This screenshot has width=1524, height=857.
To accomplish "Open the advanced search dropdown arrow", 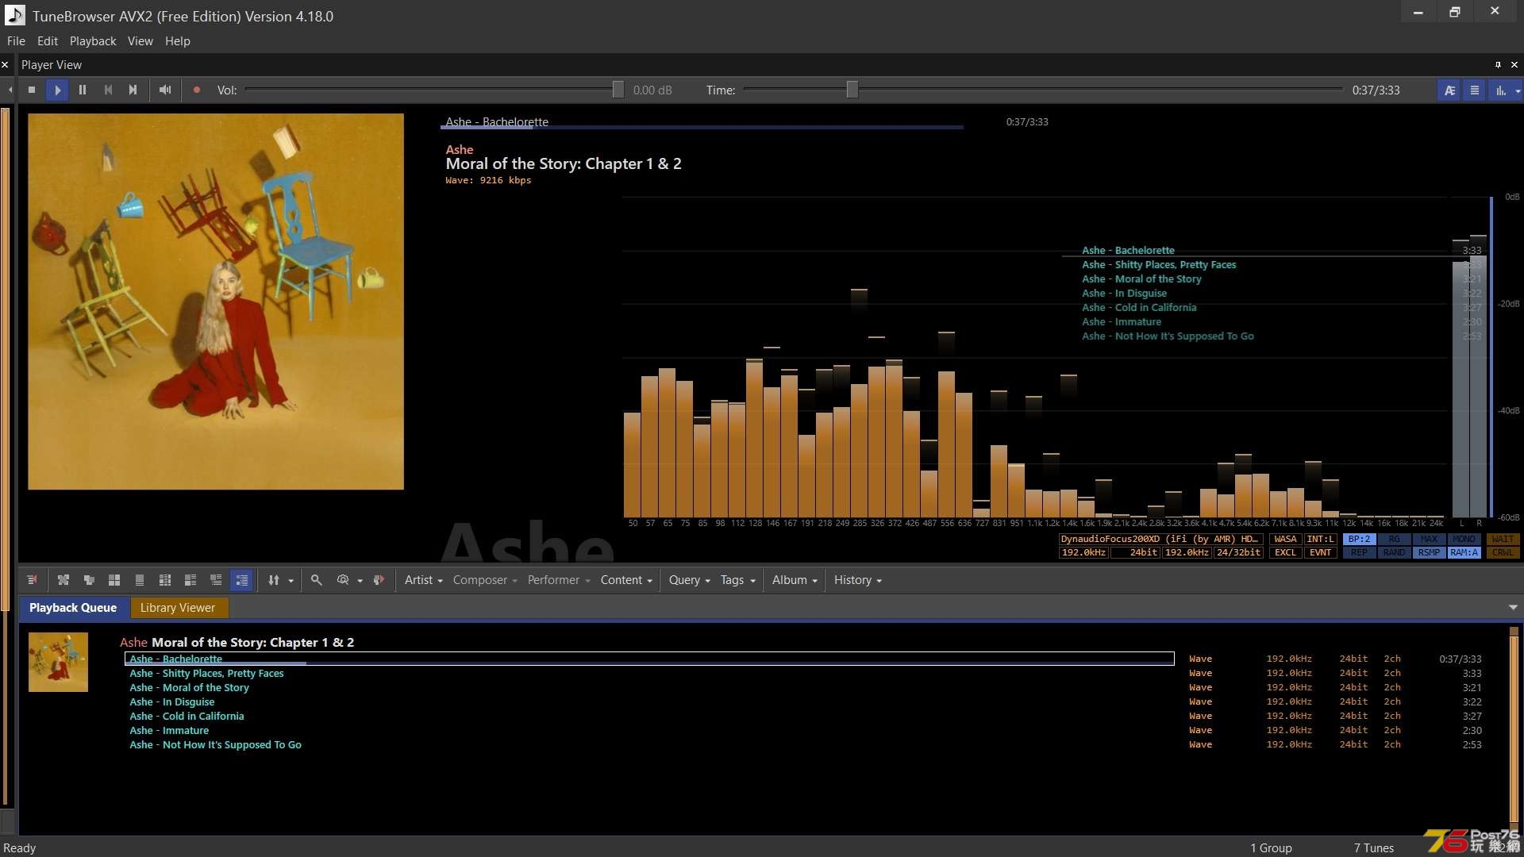I will coord(360,581).
